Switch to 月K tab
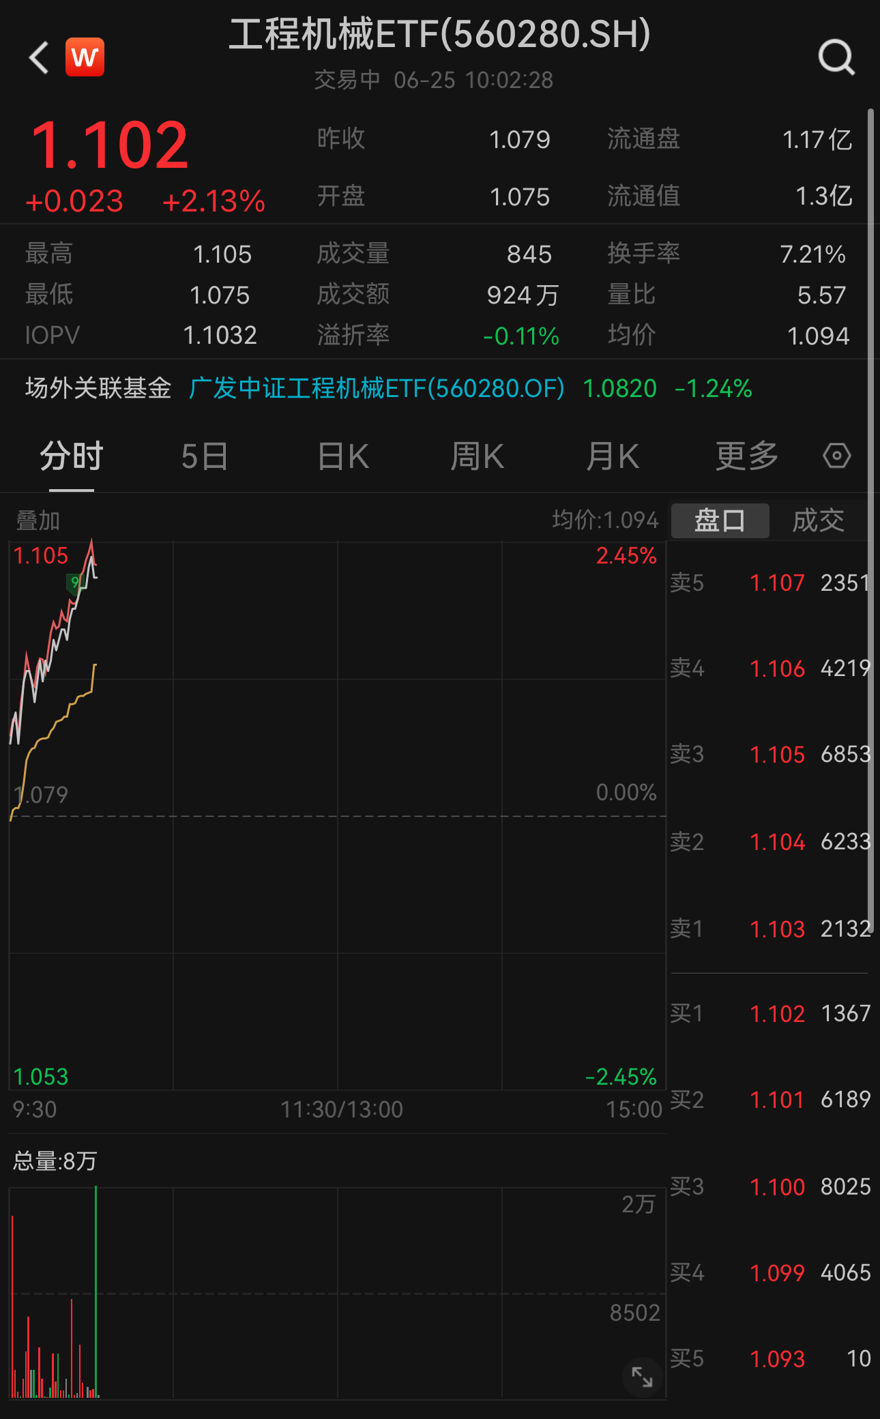 click(x=613, y=456)
